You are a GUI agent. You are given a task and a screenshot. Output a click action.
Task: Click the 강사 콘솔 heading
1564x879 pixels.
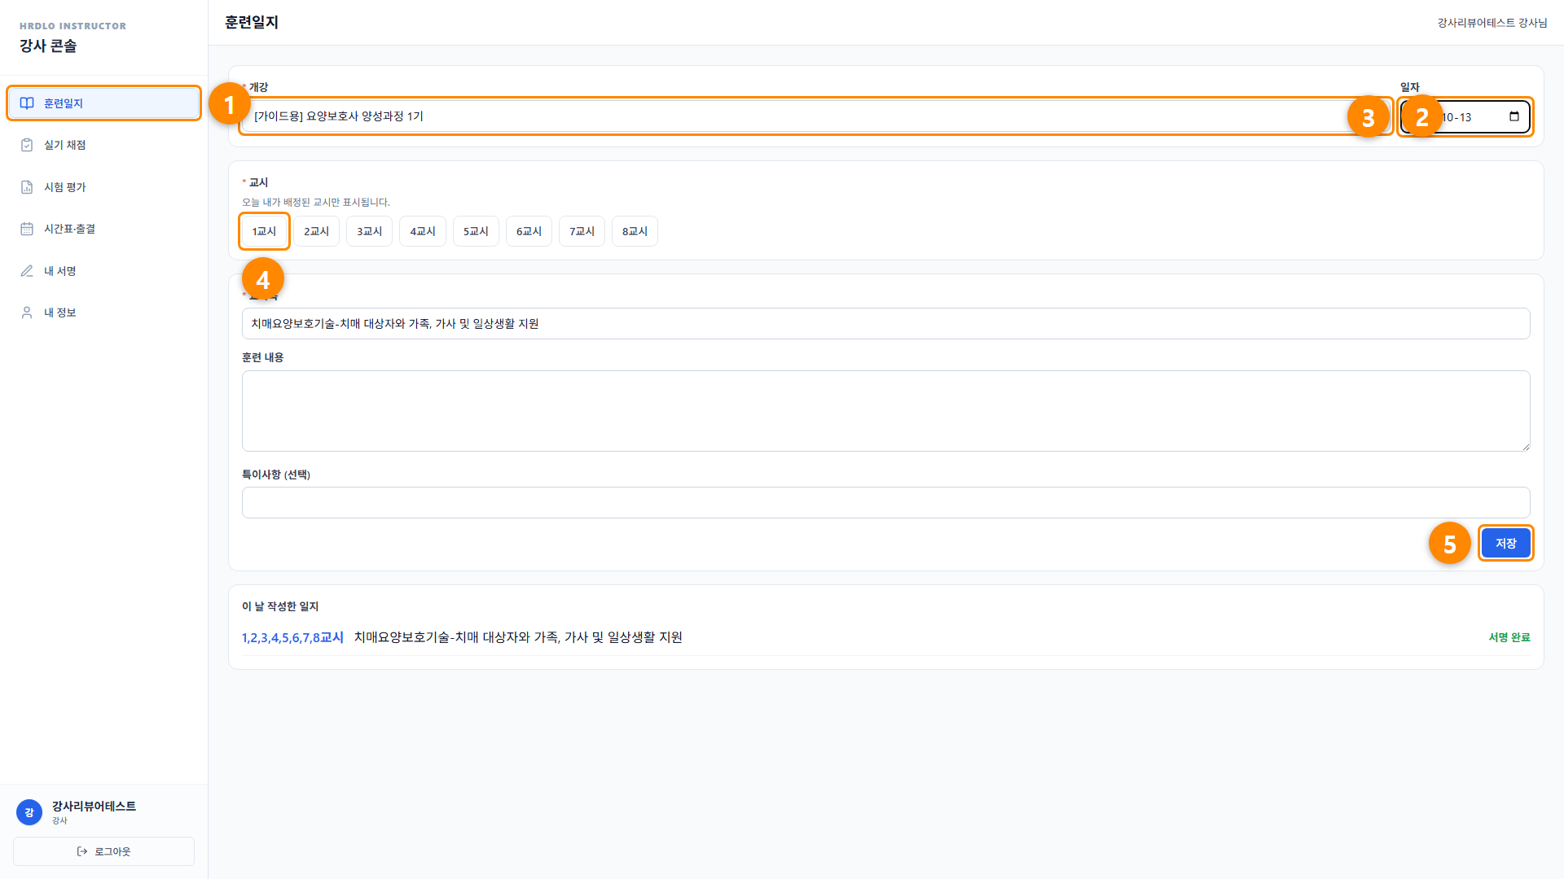[x=48, y=46]
